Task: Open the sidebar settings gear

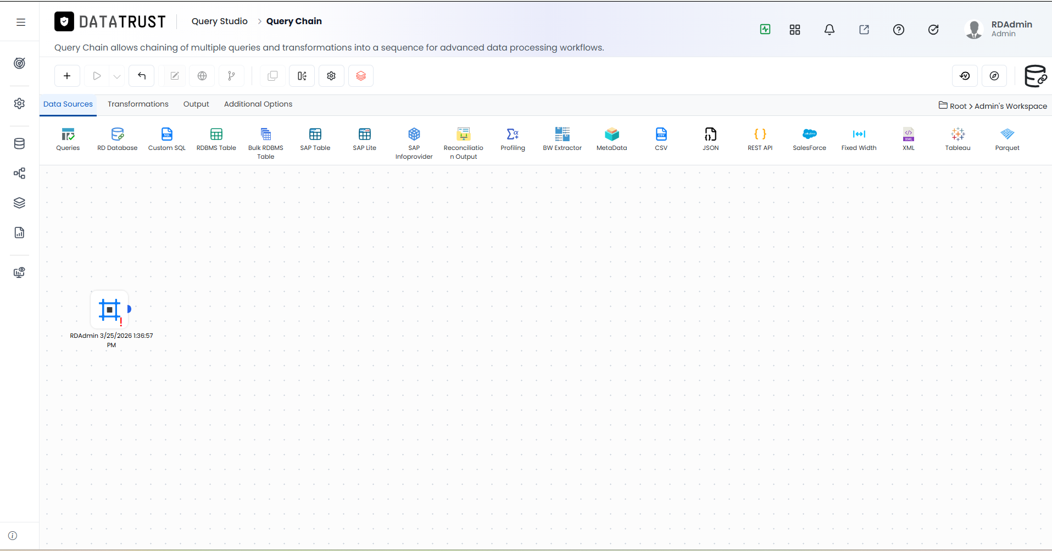Action: (x=19, y=103)
